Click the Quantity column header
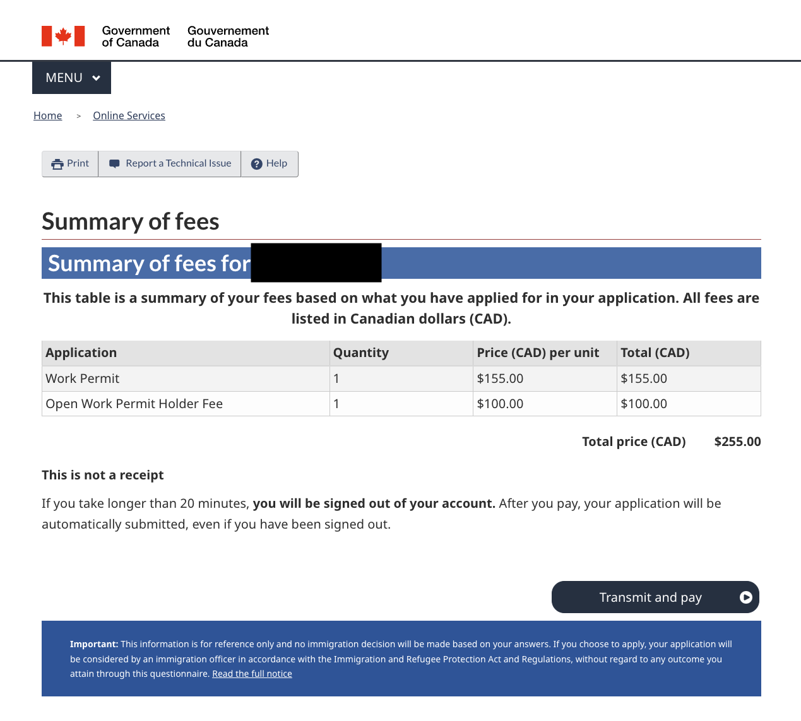 361,353
